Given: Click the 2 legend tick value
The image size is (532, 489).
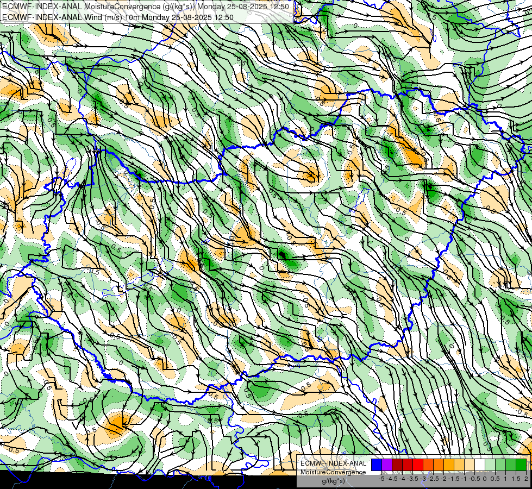Looking at the screenshot, I should [526, 479].
